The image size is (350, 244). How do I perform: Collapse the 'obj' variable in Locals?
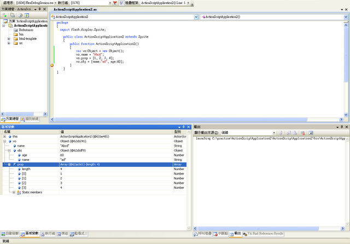coord(9,150)
